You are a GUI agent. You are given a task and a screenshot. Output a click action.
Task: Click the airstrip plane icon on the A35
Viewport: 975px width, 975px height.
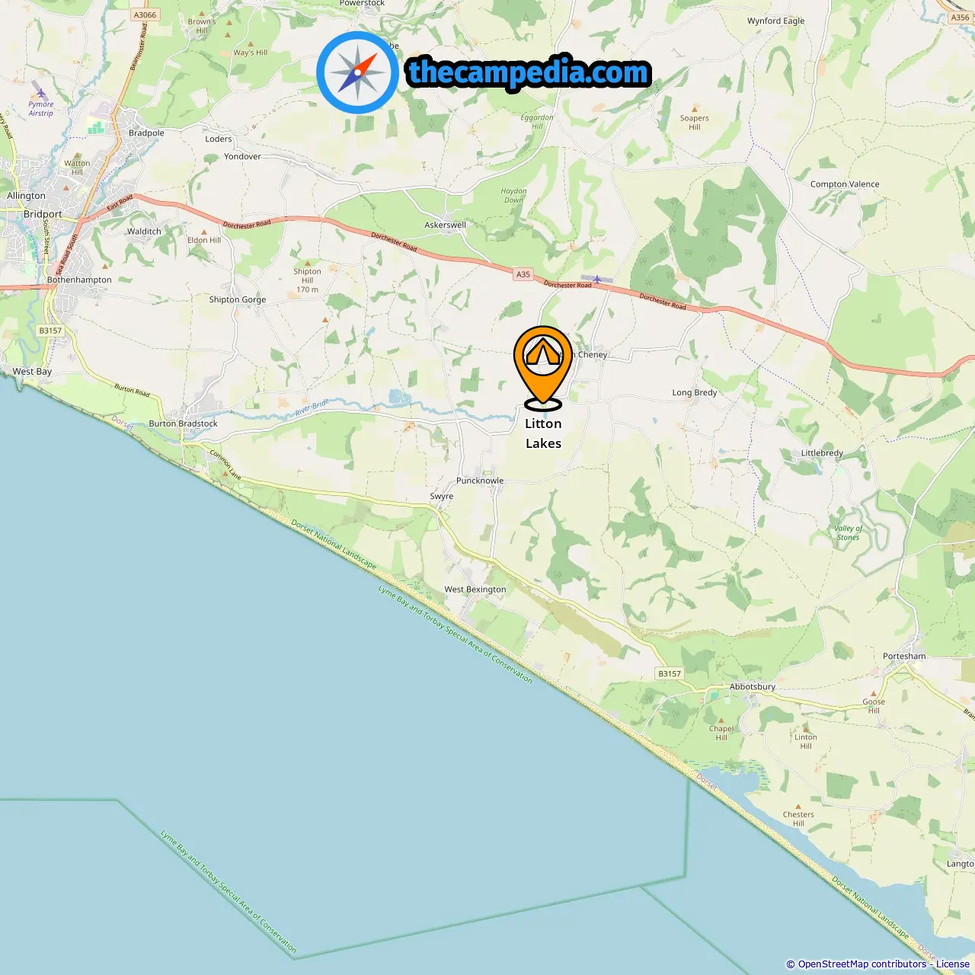[x=597, y=280]
